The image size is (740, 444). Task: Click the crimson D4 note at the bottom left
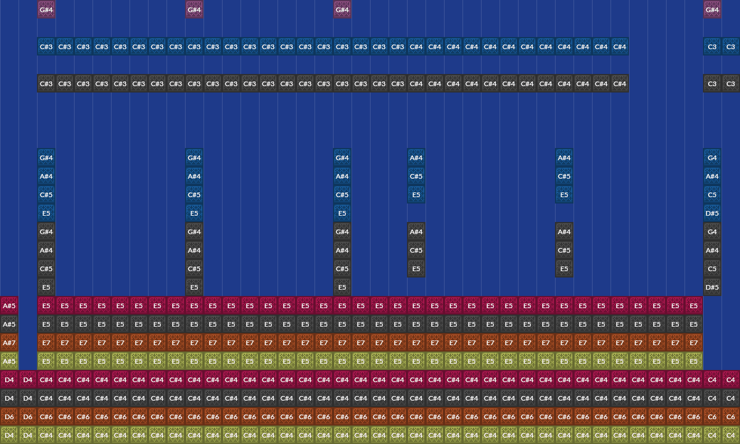[x=9, y=379]
